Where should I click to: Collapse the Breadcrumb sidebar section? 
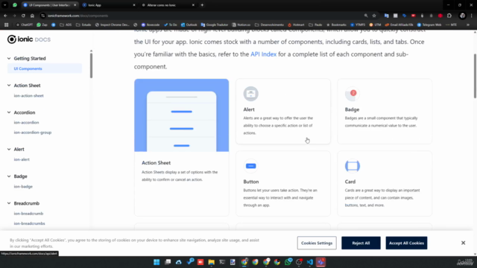pyautogui.click(x=9, y=203)
